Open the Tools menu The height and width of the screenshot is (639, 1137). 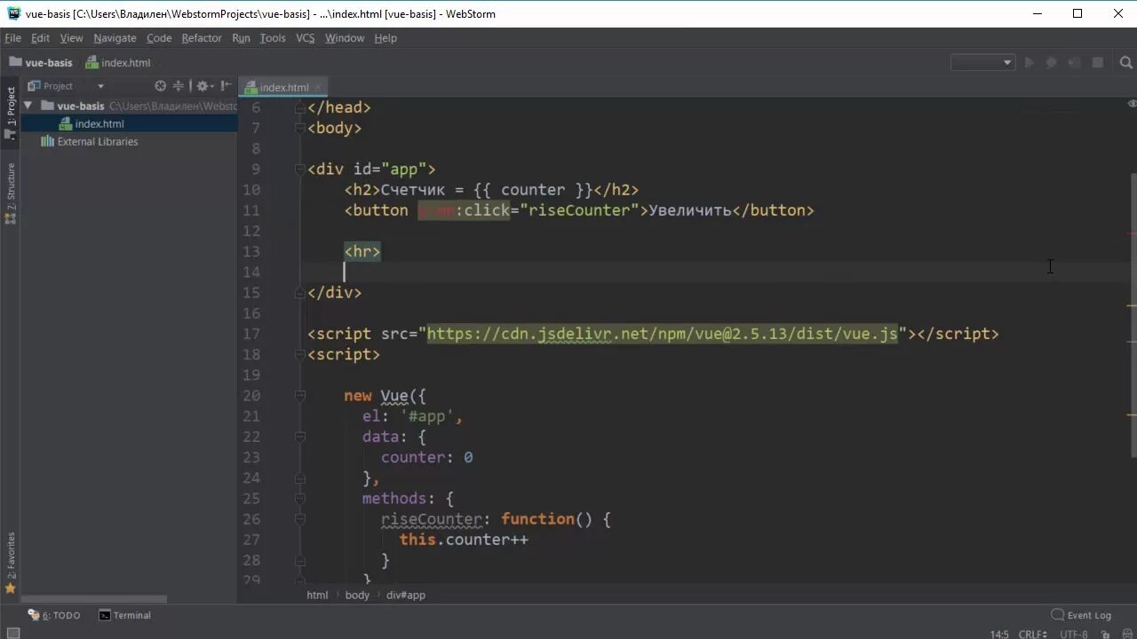pyautogui.click(x=273, y=38)
